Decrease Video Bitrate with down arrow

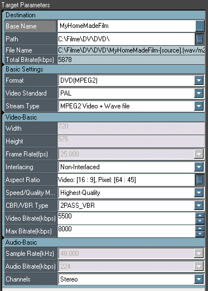200,221
